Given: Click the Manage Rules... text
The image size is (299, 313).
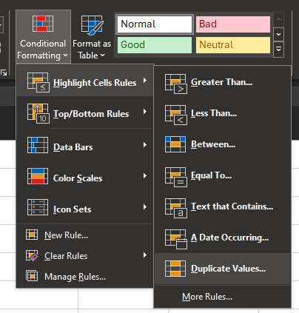Looking at the screenshot, I should pos(75,277).
